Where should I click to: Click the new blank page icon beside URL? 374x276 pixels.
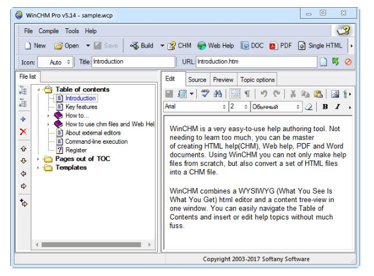(x=323, y=62)
